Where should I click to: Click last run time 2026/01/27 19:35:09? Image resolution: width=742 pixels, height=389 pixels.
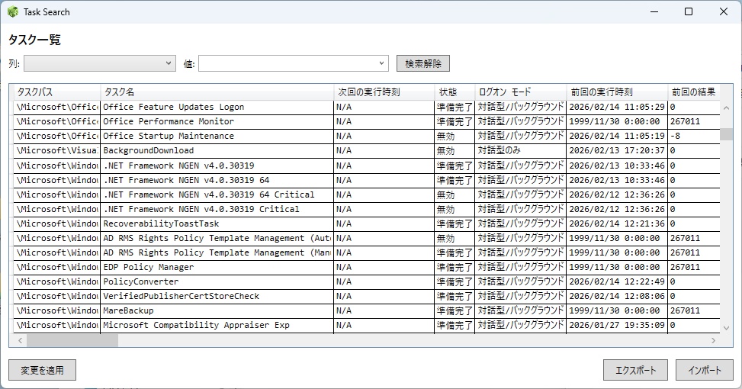[x=617, y=325]
